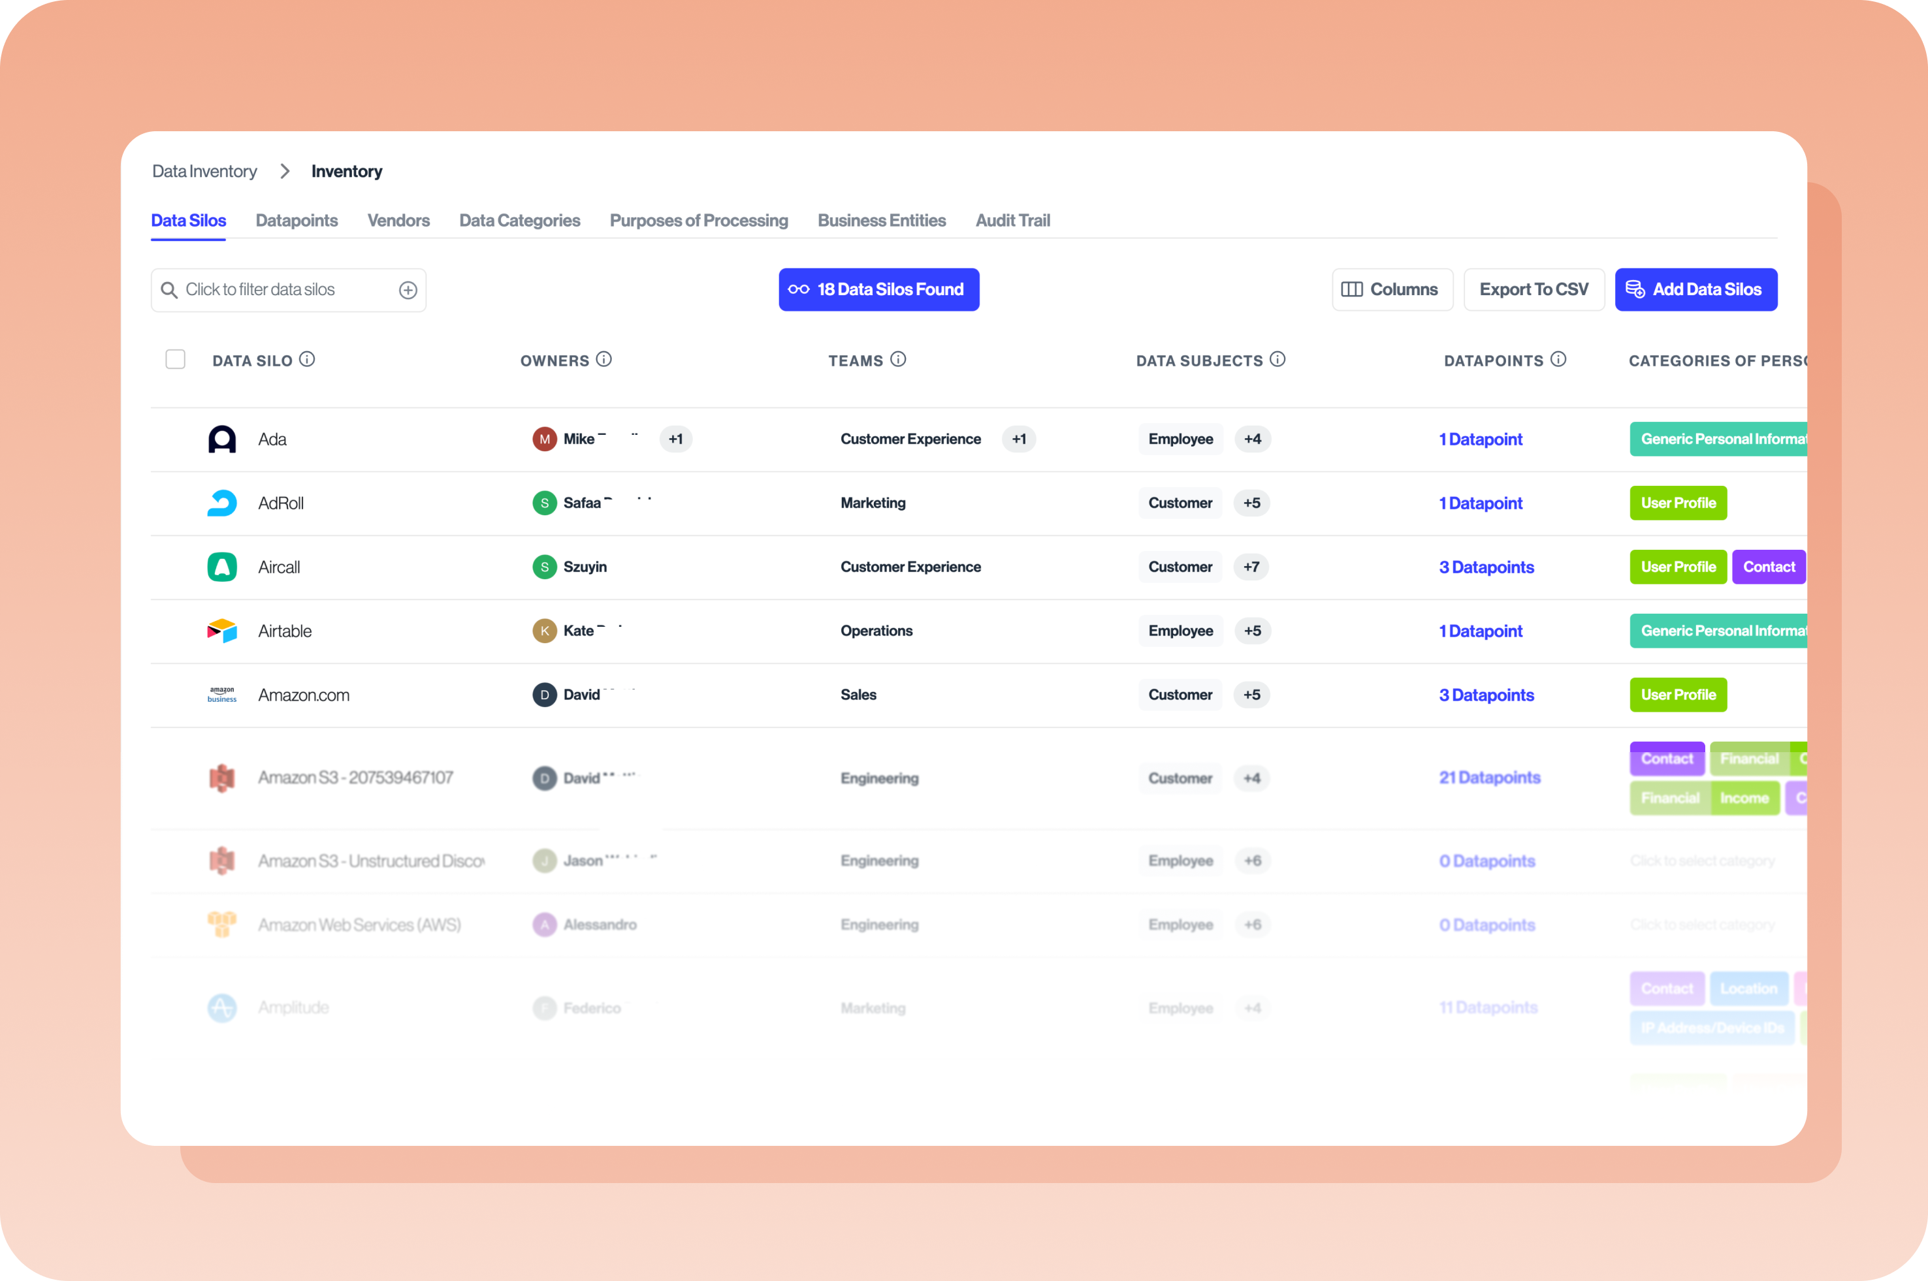Click Export To CSV button
Image resolution: width=1928 pixels, height=1281 pixels.
coord(1534,289)
